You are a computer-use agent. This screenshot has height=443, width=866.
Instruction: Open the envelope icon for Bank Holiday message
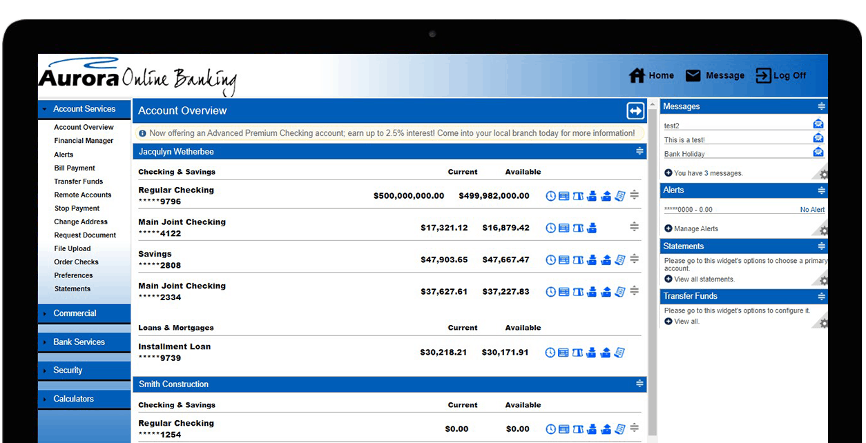click(x=818, y=152)
